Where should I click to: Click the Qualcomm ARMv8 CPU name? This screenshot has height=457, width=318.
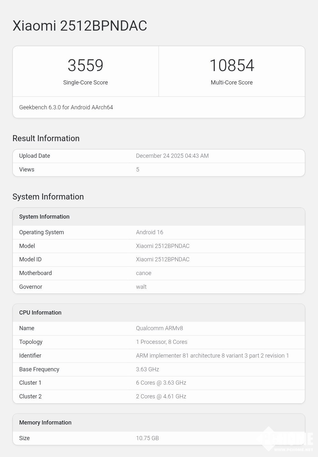pos(159,328)
